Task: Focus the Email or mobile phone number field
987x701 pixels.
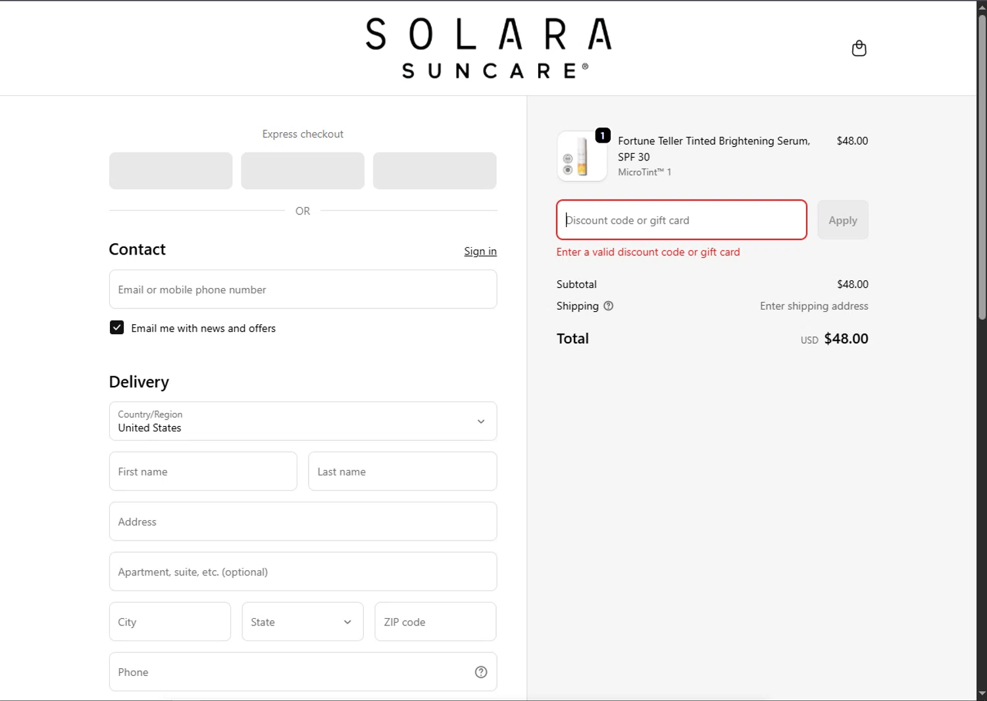Action: (x=303, y=289)
